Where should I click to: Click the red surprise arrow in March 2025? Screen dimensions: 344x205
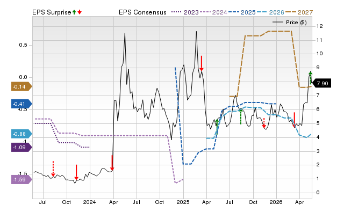pyautogui.click(x=202, y=63)
